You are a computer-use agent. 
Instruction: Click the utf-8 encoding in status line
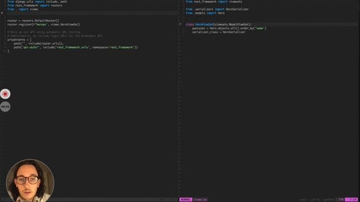(315, 200)
